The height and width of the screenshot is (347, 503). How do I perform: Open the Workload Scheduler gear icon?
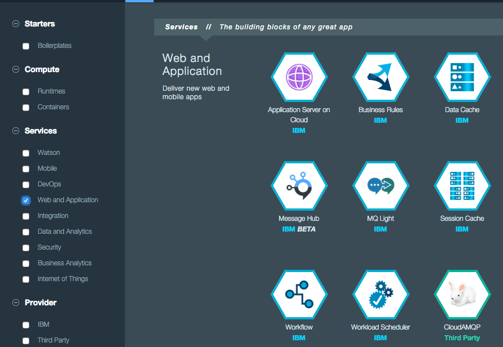(381, 294)
